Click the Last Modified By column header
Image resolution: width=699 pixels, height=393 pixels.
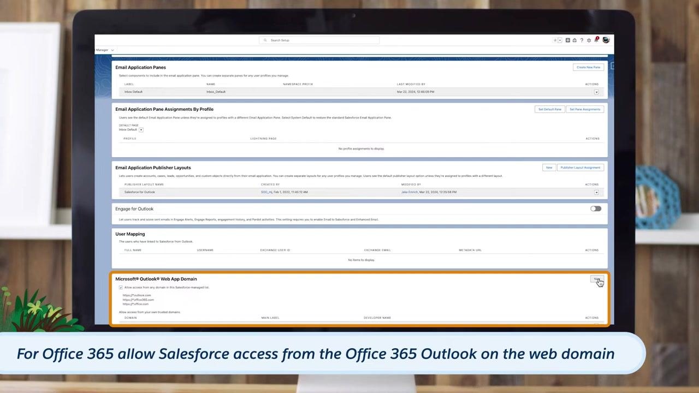411,84
